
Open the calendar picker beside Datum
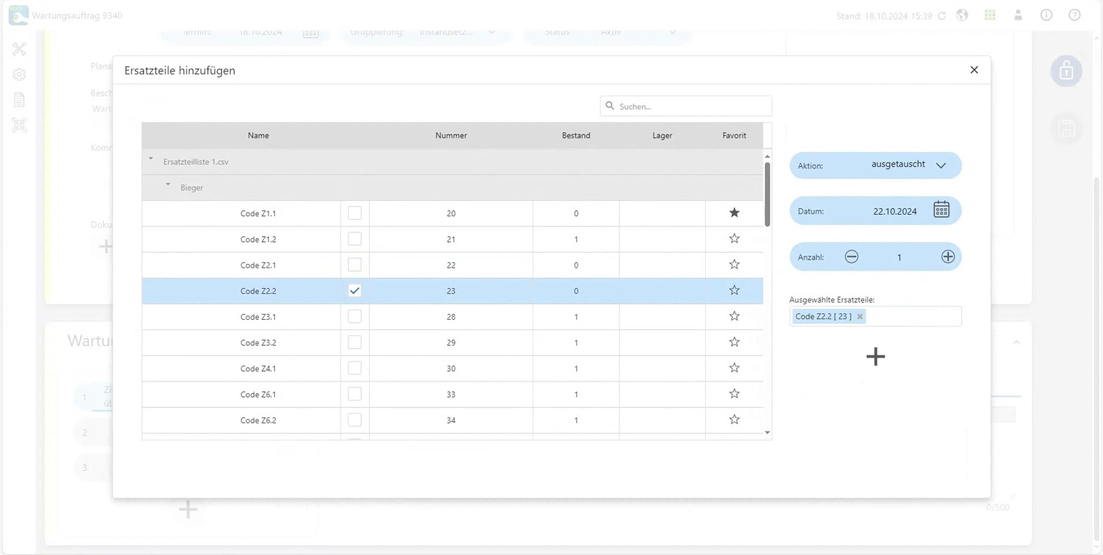click(940, 210)
